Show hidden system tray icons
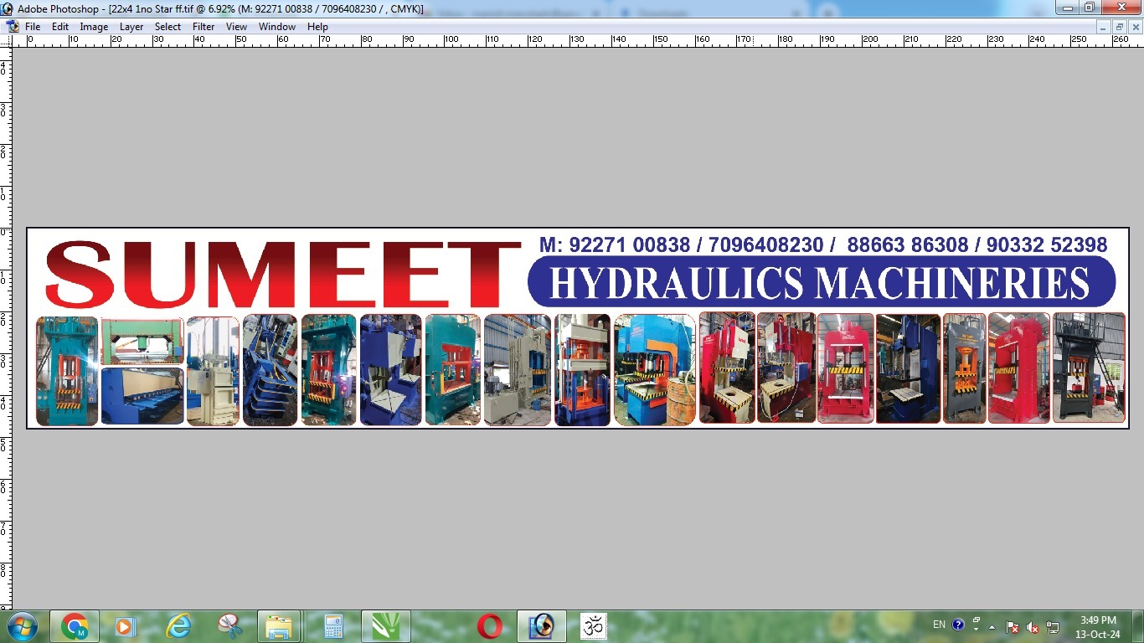1144x643 pixels. click(x=992, y=627)
